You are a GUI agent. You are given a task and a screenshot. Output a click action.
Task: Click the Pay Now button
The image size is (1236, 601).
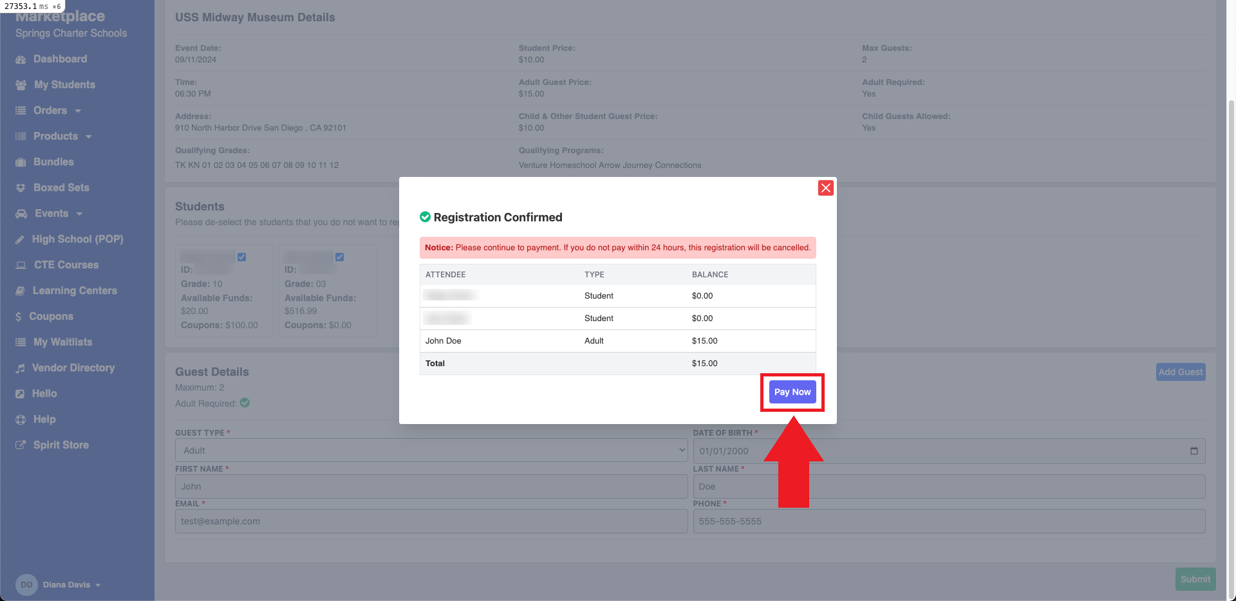[792, 392]
